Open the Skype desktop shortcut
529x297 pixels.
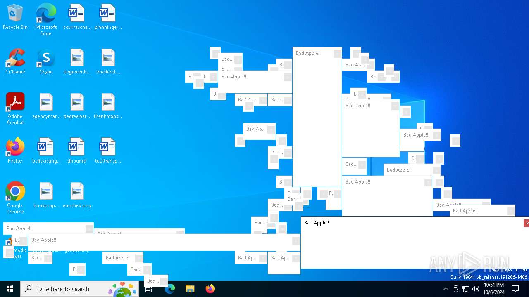46,62
